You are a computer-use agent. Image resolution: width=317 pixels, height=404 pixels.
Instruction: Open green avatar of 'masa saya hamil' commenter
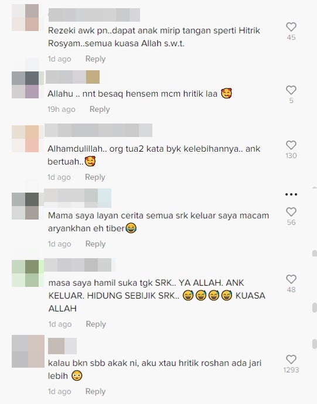tap(25, 273)
